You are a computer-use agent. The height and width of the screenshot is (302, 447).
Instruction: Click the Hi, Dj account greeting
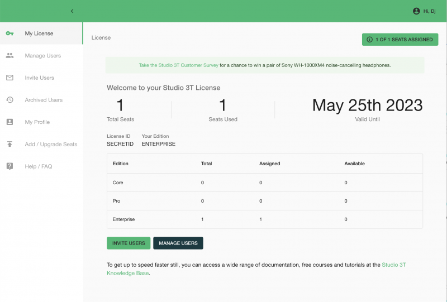[429, 11]
